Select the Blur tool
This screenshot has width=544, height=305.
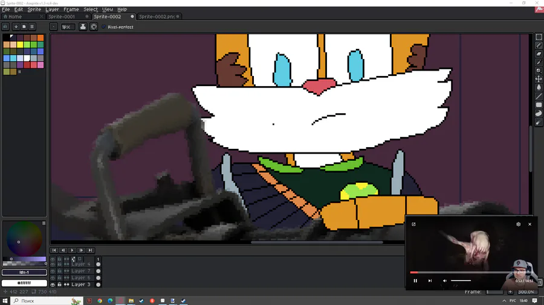(539, 122)
